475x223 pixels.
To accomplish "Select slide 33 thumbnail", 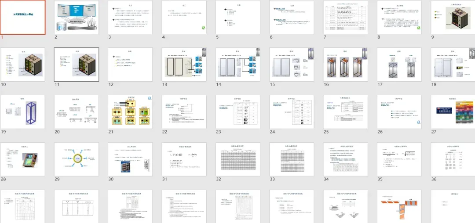I will (x=292, y=159).
